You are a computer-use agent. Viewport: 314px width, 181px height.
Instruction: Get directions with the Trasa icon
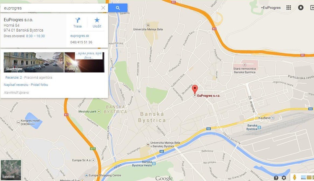click(x=78, y=23)
